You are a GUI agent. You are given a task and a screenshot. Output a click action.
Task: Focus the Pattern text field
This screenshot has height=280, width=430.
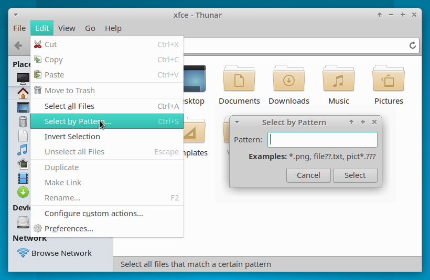click(x=322, y=140)
